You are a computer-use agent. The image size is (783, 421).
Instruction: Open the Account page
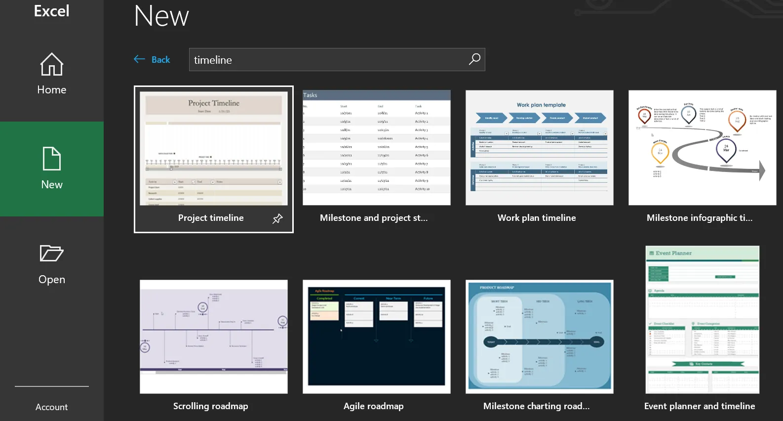click(x=52, y=407)
